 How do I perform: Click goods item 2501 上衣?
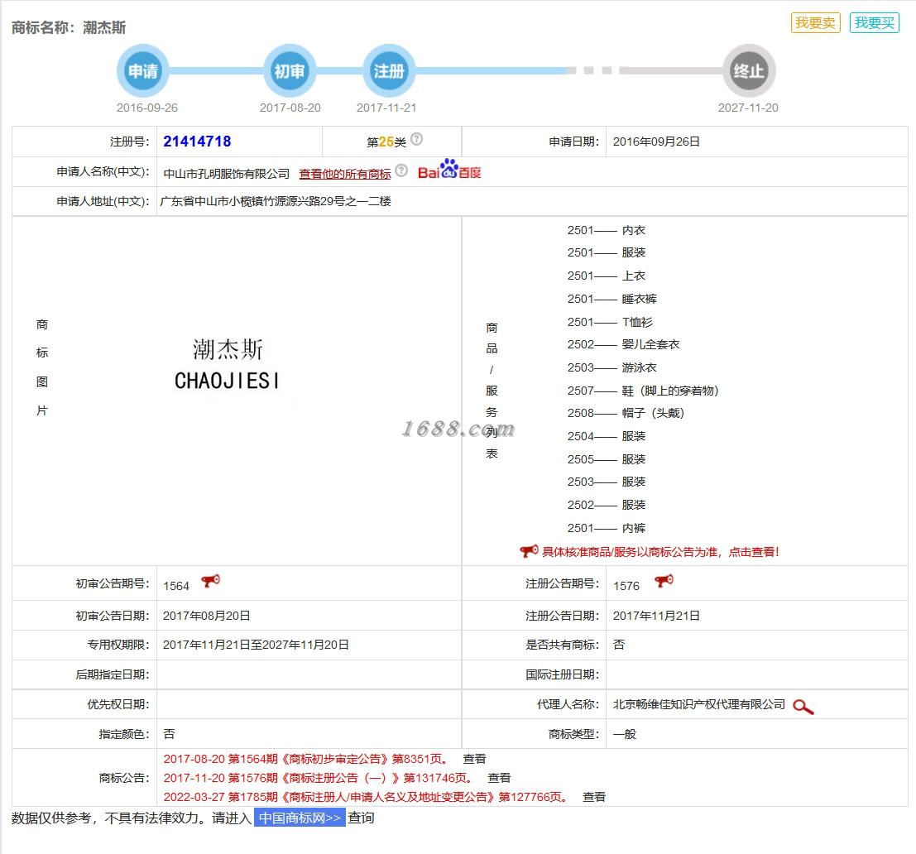point(606,276)
